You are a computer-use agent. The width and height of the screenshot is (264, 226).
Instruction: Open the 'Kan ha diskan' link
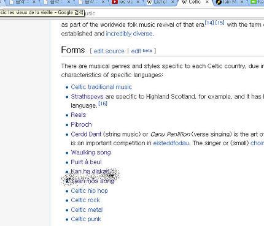(x=90, y=171)
